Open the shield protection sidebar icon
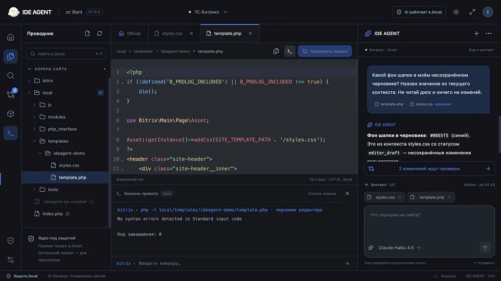The image size is (501, 281). [x=11, y=241]
